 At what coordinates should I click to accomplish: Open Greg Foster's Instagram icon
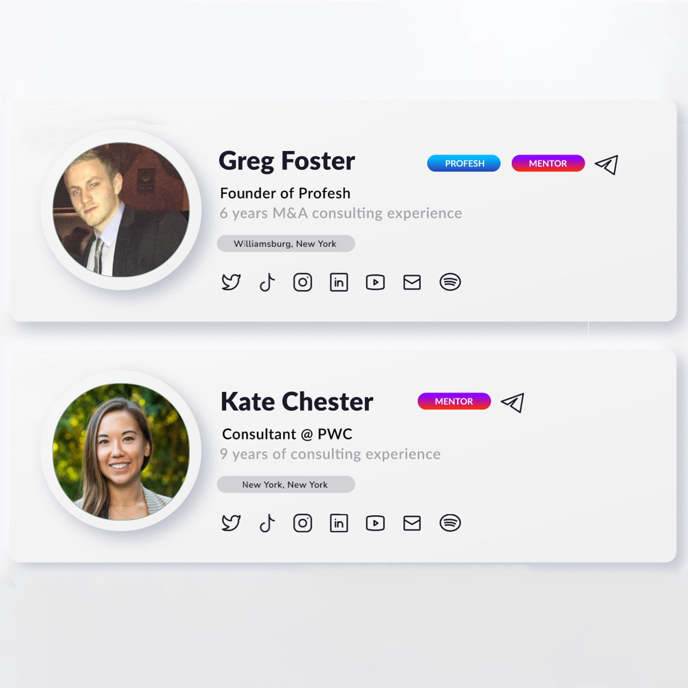click(302, 282)
